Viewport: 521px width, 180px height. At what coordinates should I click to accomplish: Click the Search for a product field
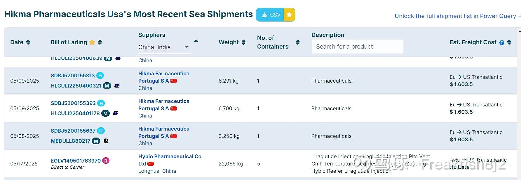pyautogui.click(x=358, y=47)
